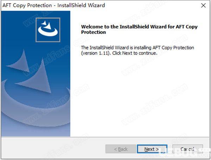The width and height of the screenshot is (211, 160).
Task: Click the small arrows inside logo box
Action: click(46, 25)
